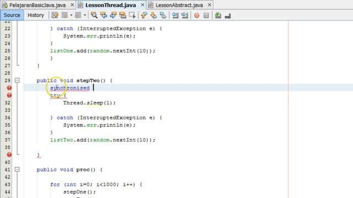Open the Forward navigation history dropdown arrow

pos(85,15)
